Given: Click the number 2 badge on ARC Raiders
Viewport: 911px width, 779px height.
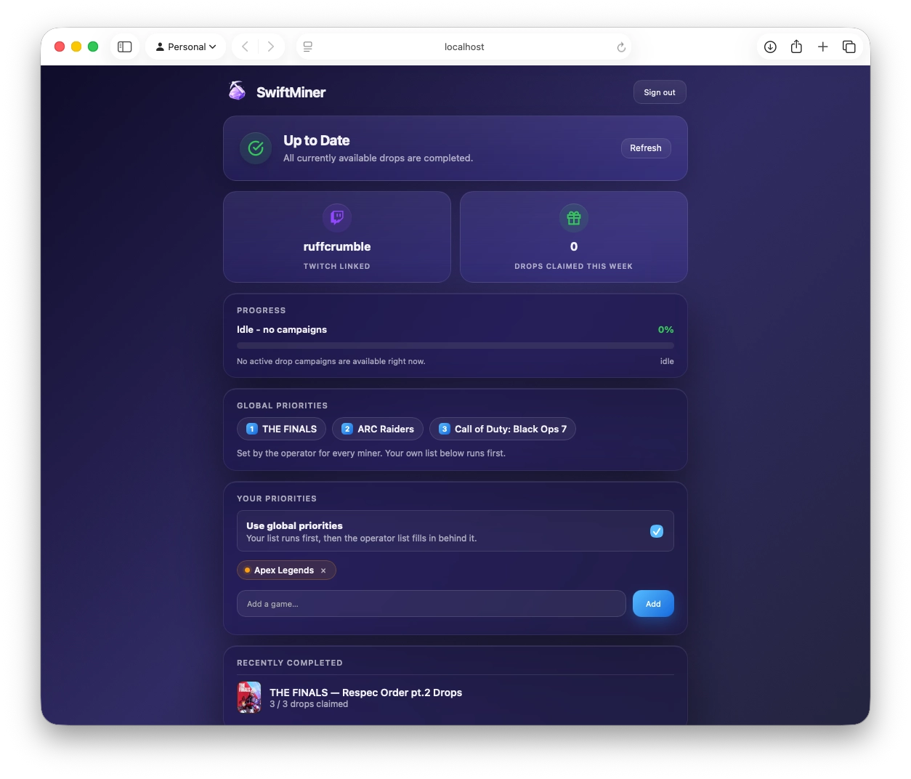Looking at the screenshot, I should [x=347, y=429].
